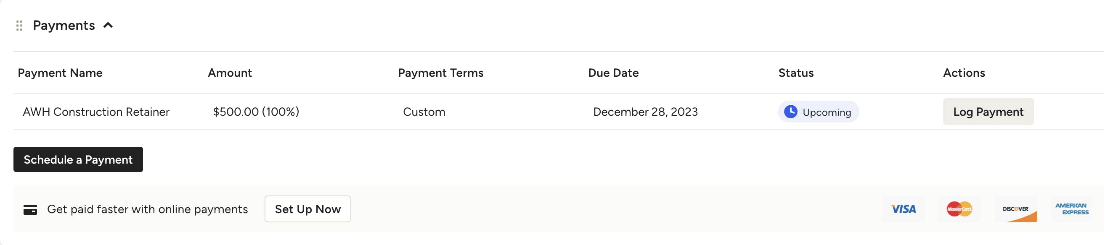
Task: Click the Payments section title
Action: pyautogui.click(x=64, y=26)
